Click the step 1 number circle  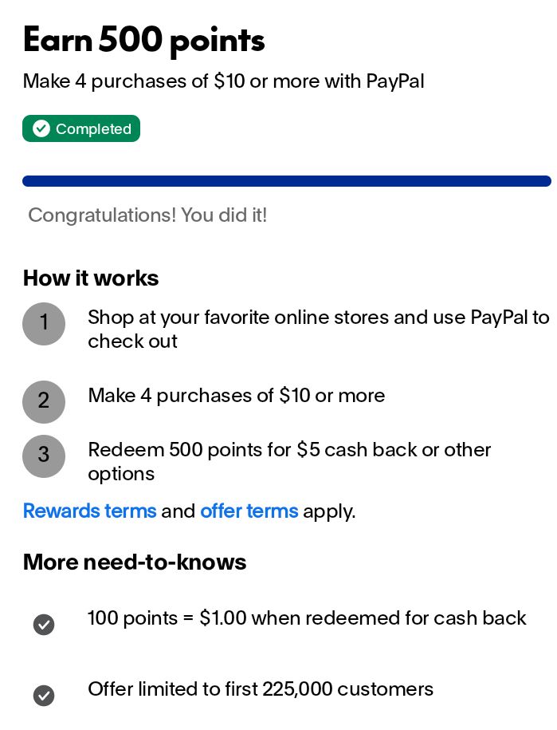(44, 324)
